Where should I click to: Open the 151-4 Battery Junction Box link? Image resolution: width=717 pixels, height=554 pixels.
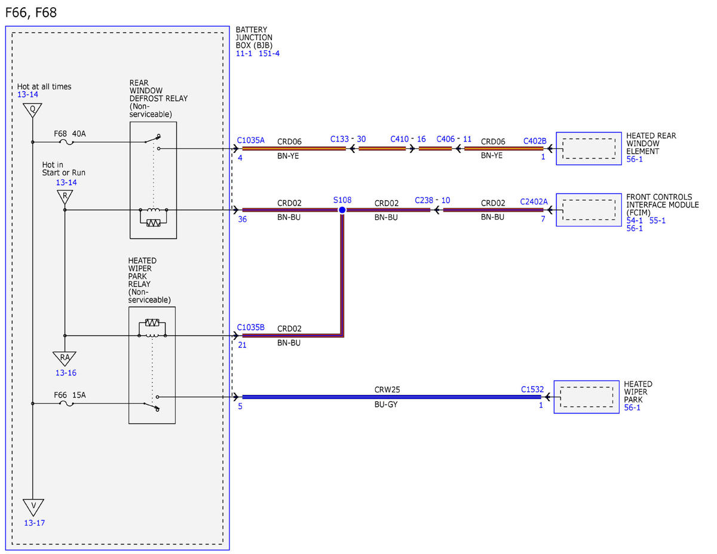(269, 53)
